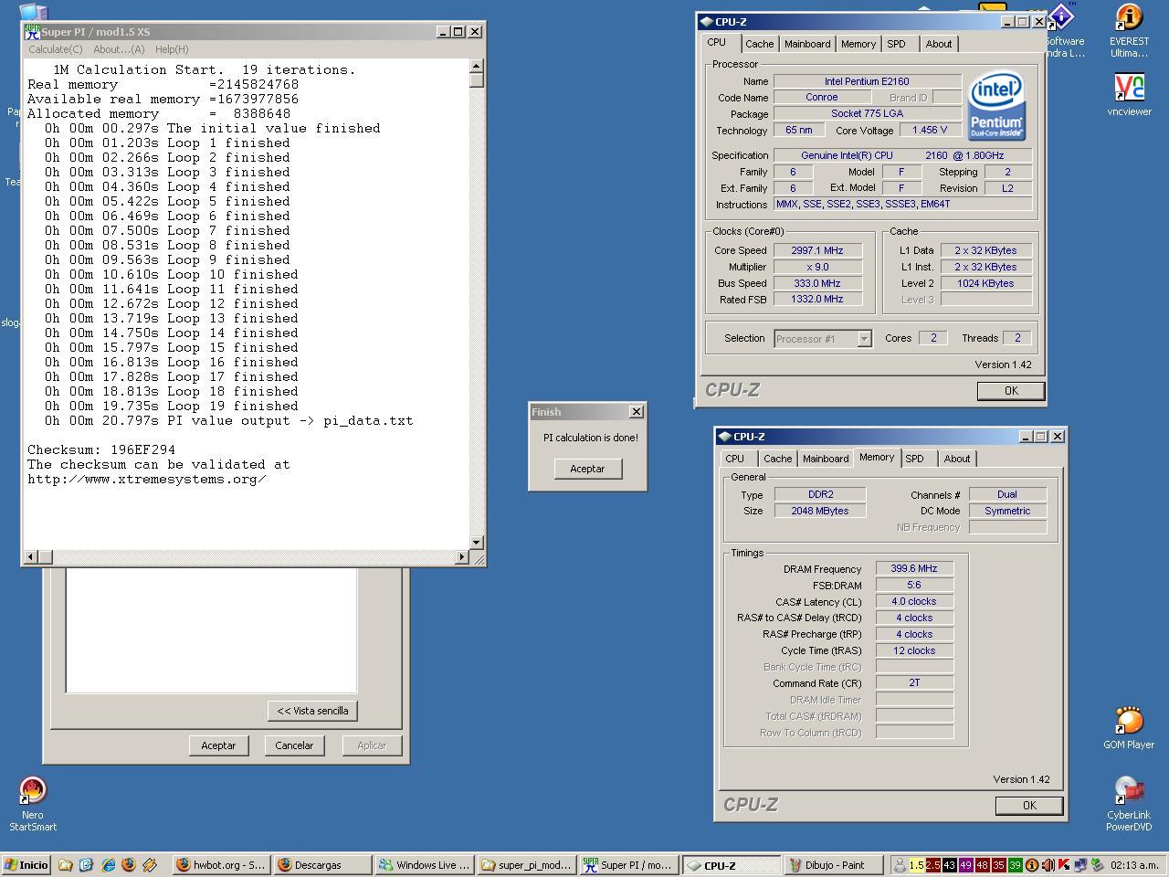The image size is (1169, 877).
Task: Switch to Cache tab in upper CPU-Z
Action: click(x=759, y=44)
